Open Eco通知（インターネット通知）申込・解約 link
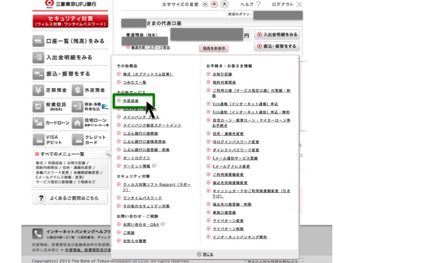This screenshot has width=421, height=263. click(251, 112)
